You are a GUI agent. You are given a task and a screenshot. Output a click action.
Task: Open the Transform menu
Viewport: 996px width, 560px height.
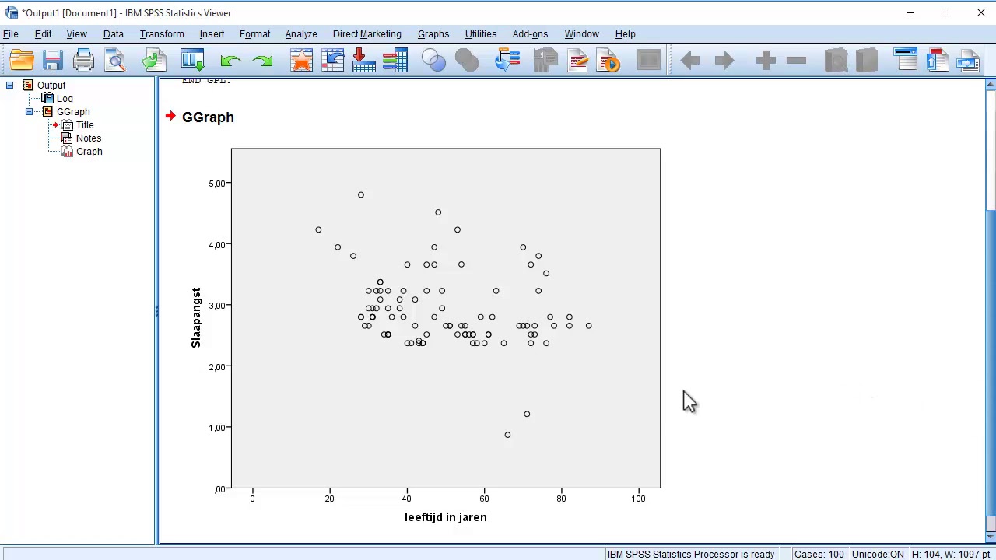pos(162,34)
